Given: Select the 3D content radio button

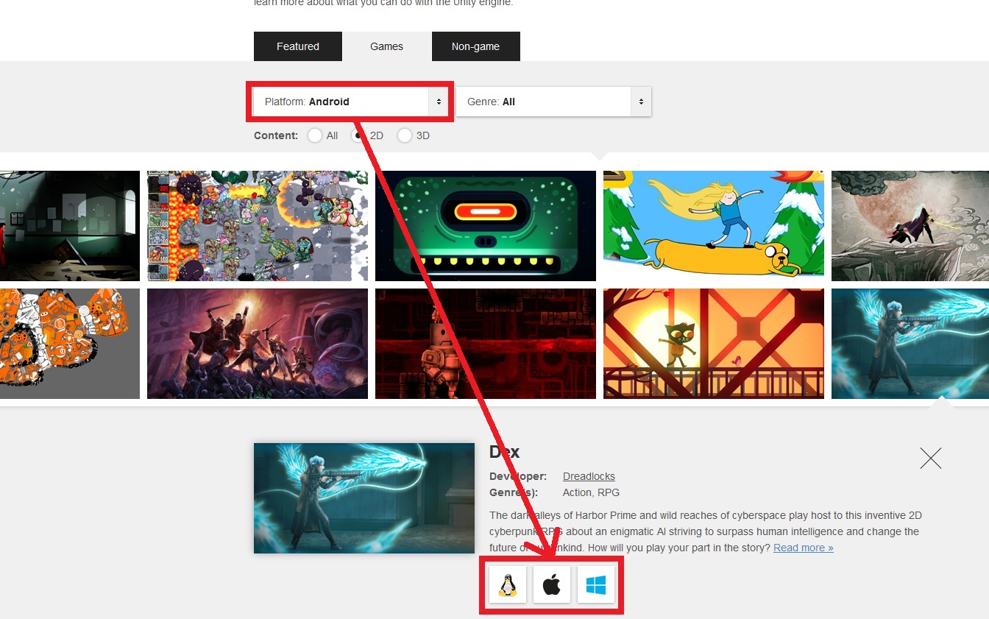Looking at the screenshot, I should 405,135.
